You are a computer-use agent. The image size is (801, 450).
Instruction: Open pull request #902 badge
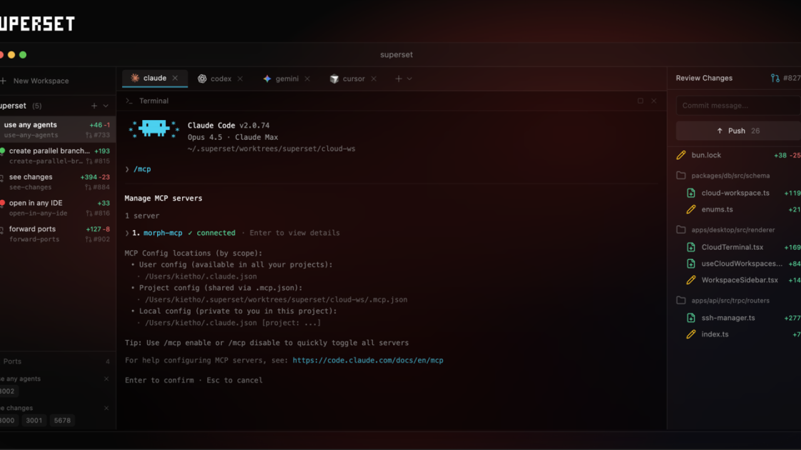pos(98,239)
